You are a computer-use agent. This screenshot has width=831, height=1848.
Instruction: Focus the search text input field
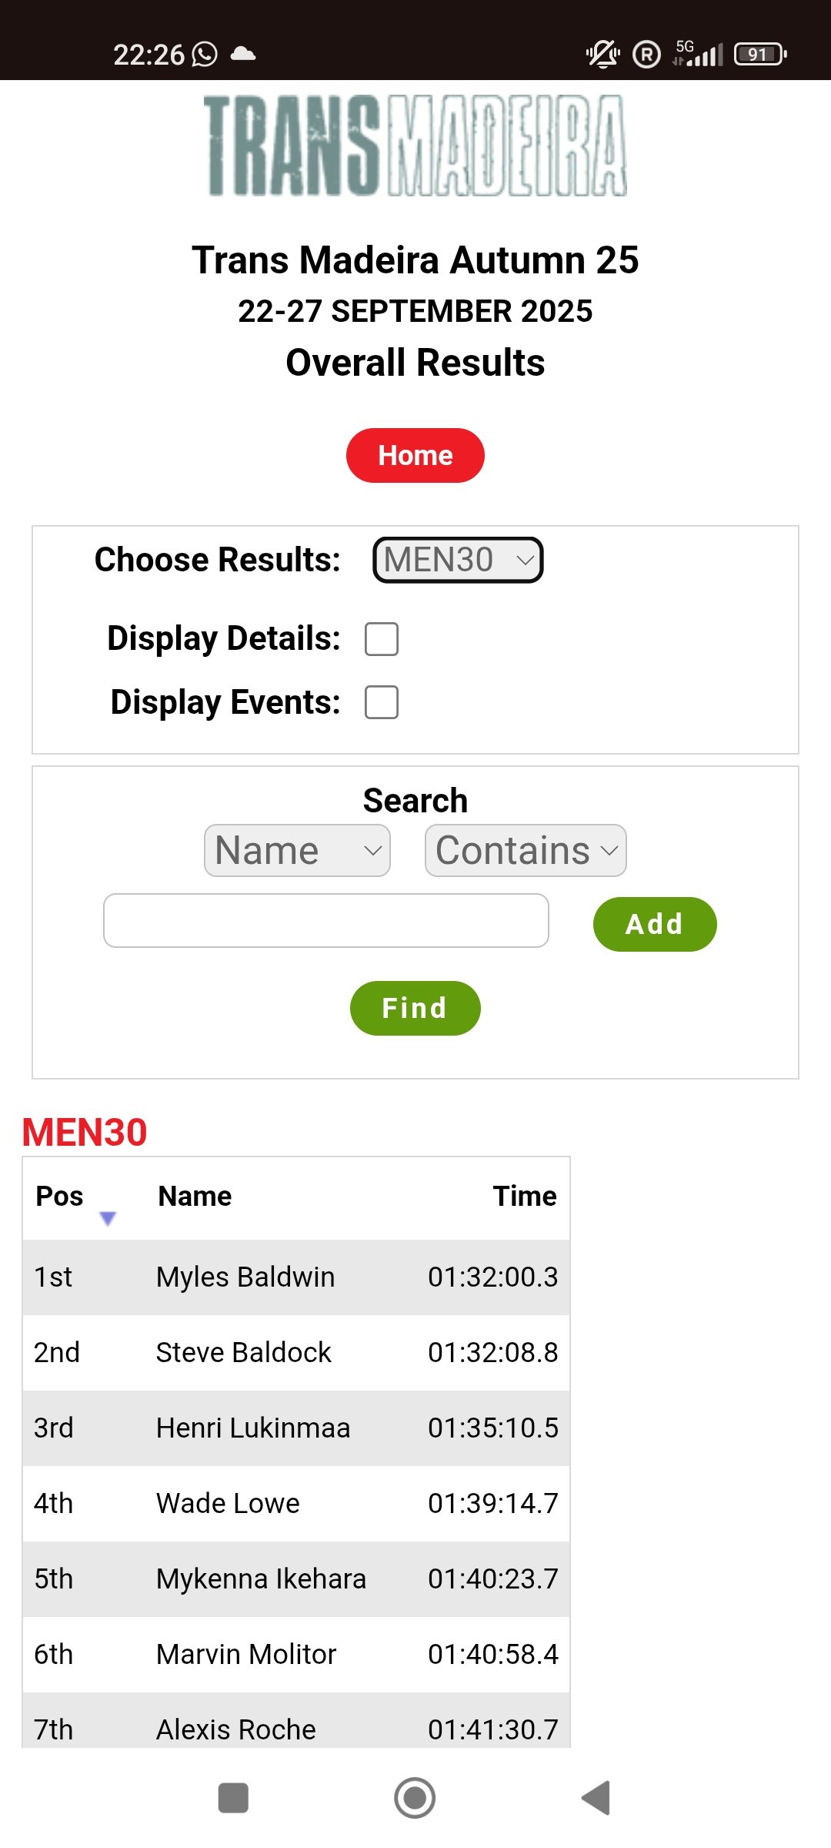(326, 921)
